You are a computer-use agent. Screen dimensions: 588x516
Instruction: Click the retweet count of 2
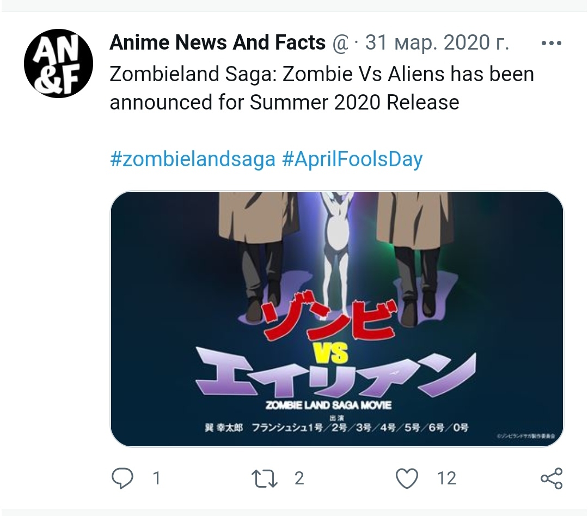299,478
